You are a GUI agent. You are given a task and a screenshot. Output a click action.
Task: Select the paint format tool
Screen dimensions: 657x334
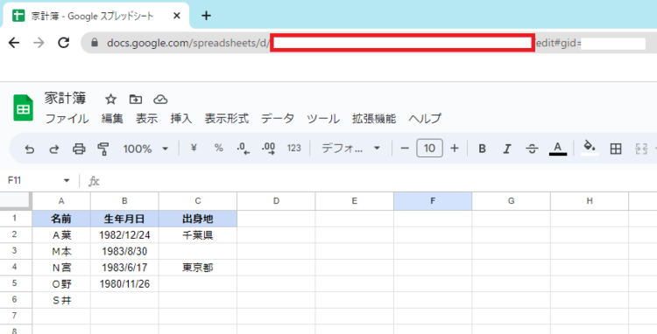[103, 149]
